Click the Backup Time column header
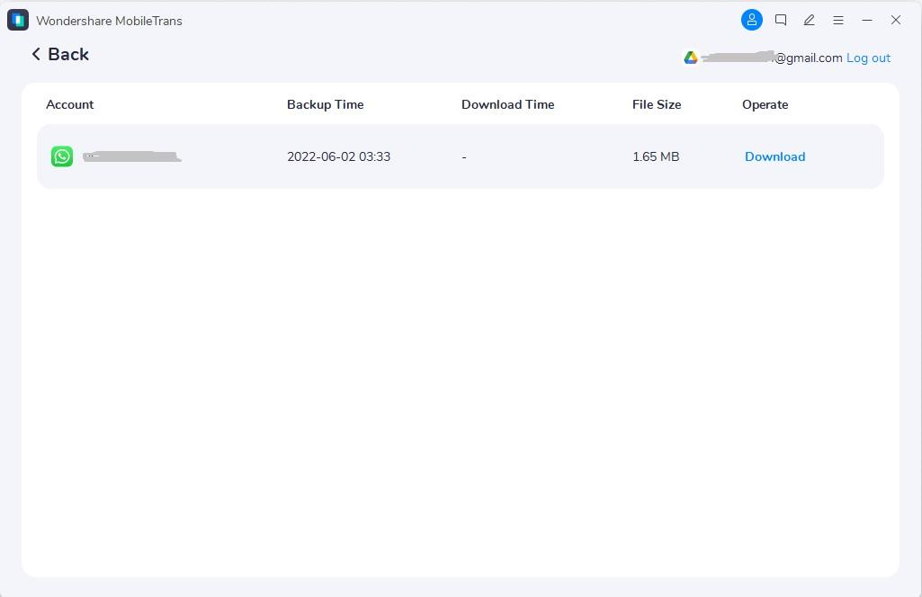The height and width of the screenshot is (597, 922). tap(325, 104)
